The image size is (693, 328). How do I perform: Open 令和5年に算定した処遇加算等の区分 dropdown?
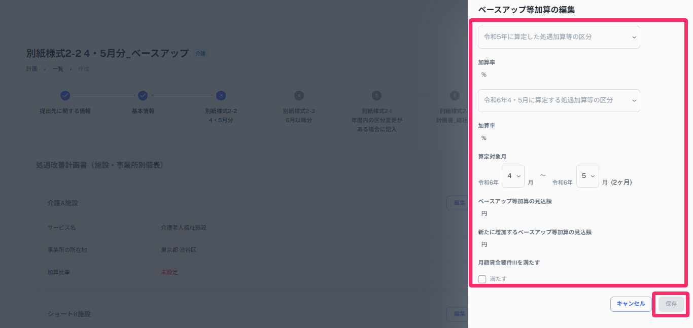(559, 37)
